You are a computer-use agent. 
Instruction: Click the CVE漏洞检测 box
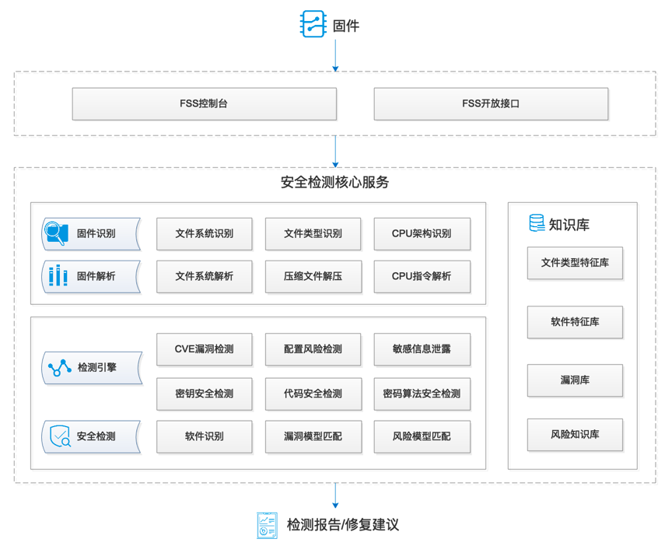pyautogui.click(x=204, y=349)
